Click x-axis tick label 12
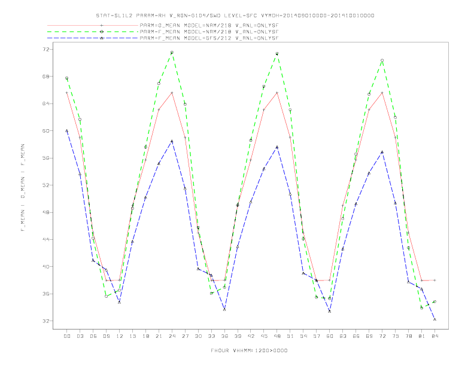Screen dimensions: 474x366 pos(120,336)
